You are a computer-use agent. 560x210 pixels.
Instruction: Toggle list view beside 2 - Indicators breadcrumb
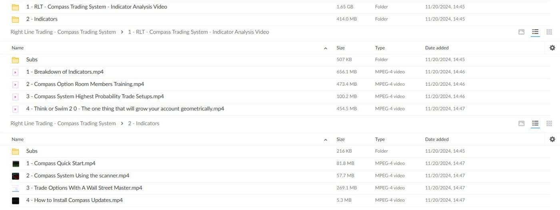(535, 124)
